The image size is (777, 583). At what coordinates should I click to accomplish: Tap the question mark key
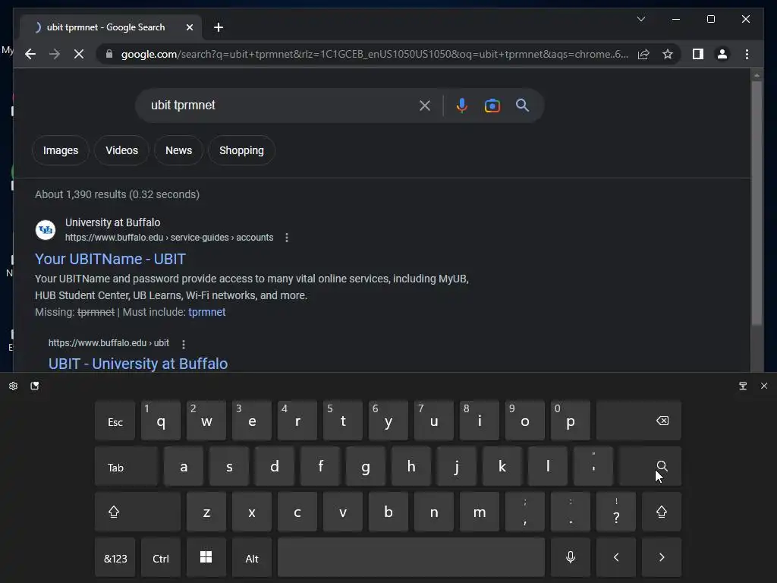point(616,512)
